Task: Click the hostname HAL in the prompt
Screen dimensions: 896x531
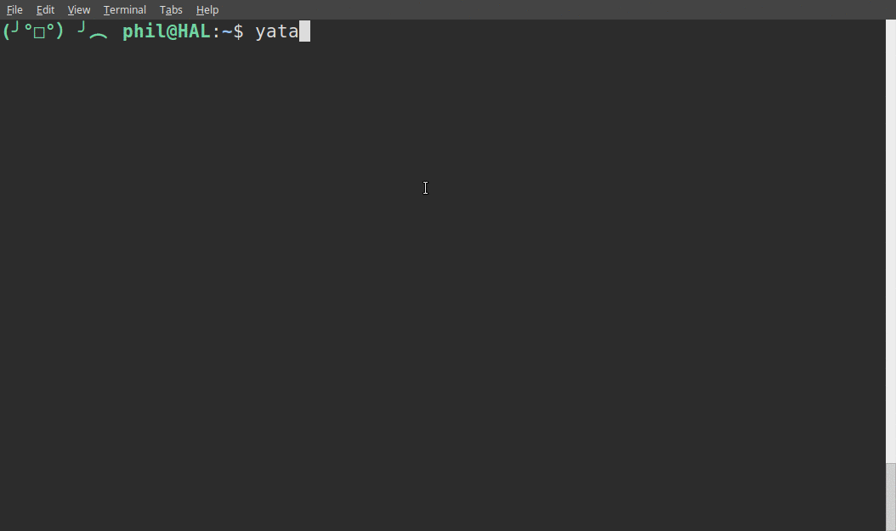Action: 195,31
